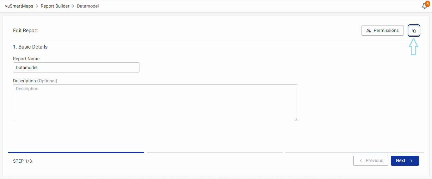Select the Datamodel breadcrumb item
This screenshot has height=179, width=432.
pyautogui.click(x=88, y=6)
